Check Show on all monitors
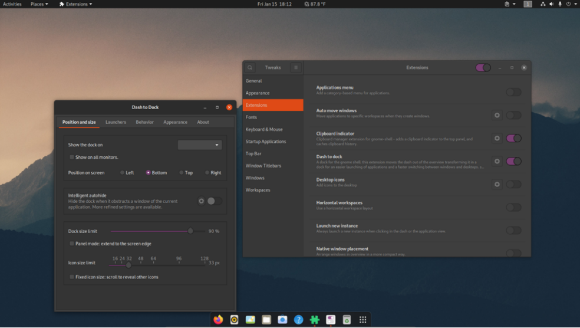The image size is (580, 328). click(72, 157)
